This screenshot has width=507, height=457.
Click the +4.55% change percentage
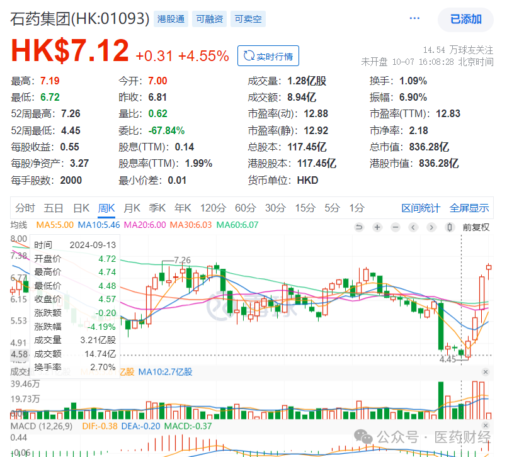pos(203,56)
